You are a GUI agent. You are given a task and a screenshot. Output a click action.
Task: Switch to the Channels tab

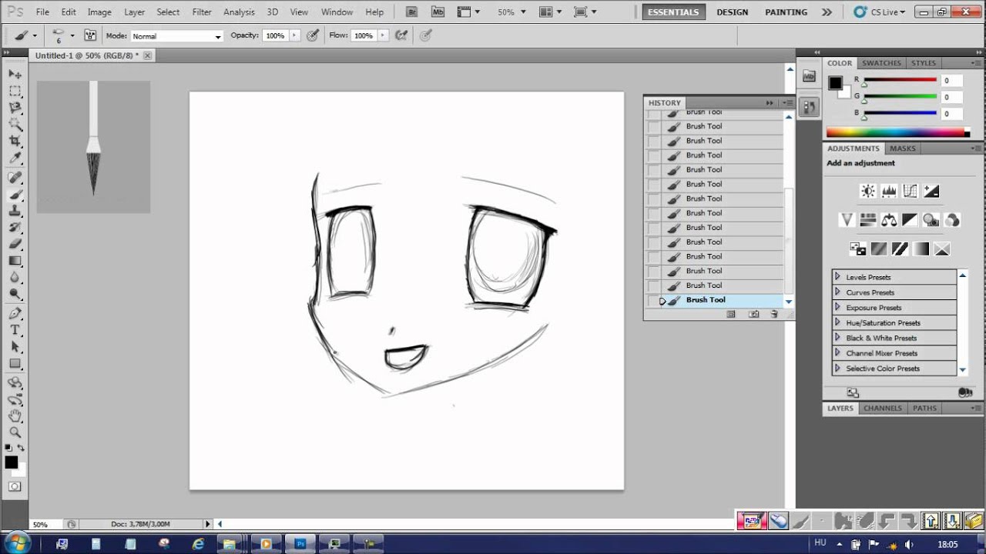click(882, 409)
